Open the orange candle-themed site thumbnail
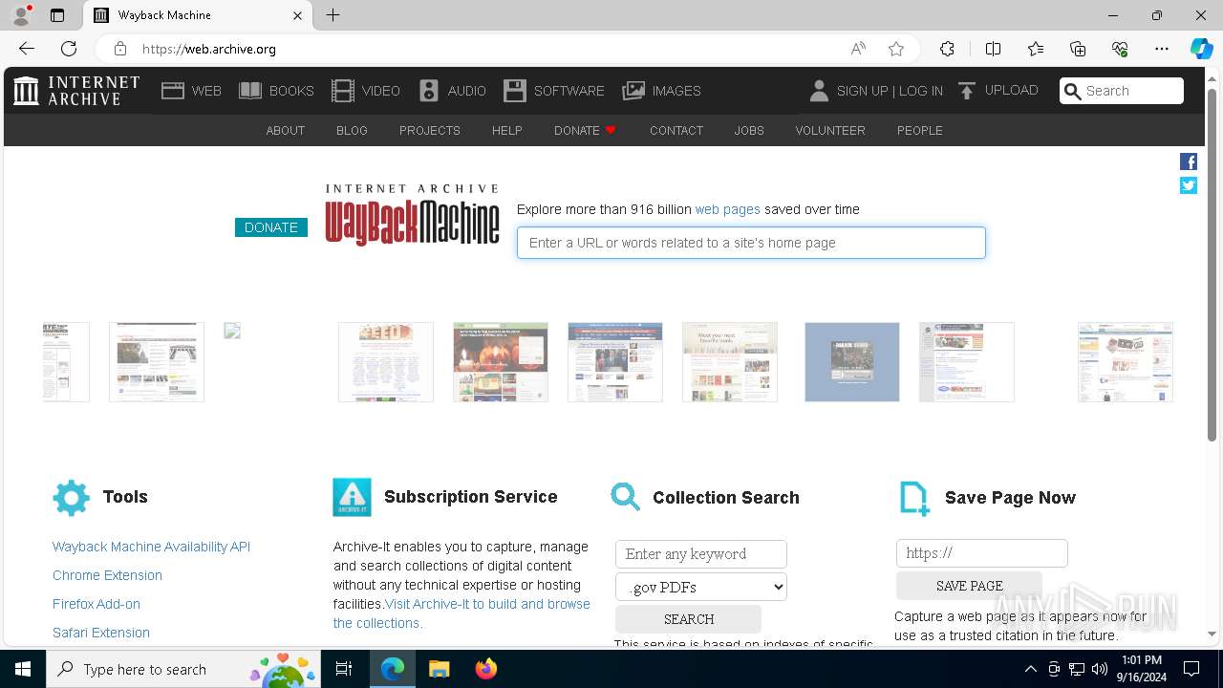The width and height of the screenshot is (1223, 688). tap(501, 362)
